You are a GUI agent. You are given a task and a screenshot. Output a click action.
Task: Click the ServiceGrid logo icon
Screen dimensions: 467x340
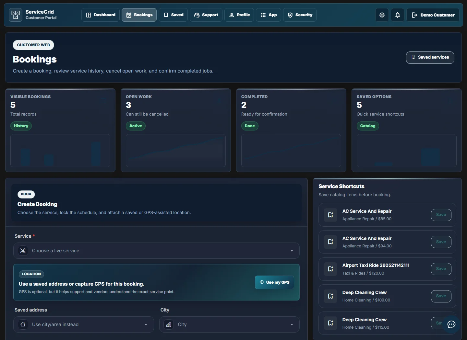[x=16, y=15]
